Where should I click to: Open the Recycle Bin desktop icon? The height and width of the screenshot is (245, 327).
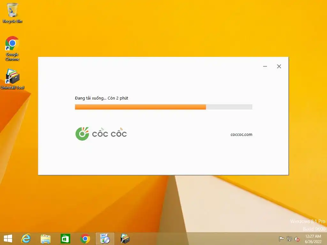tap(12, 13)
